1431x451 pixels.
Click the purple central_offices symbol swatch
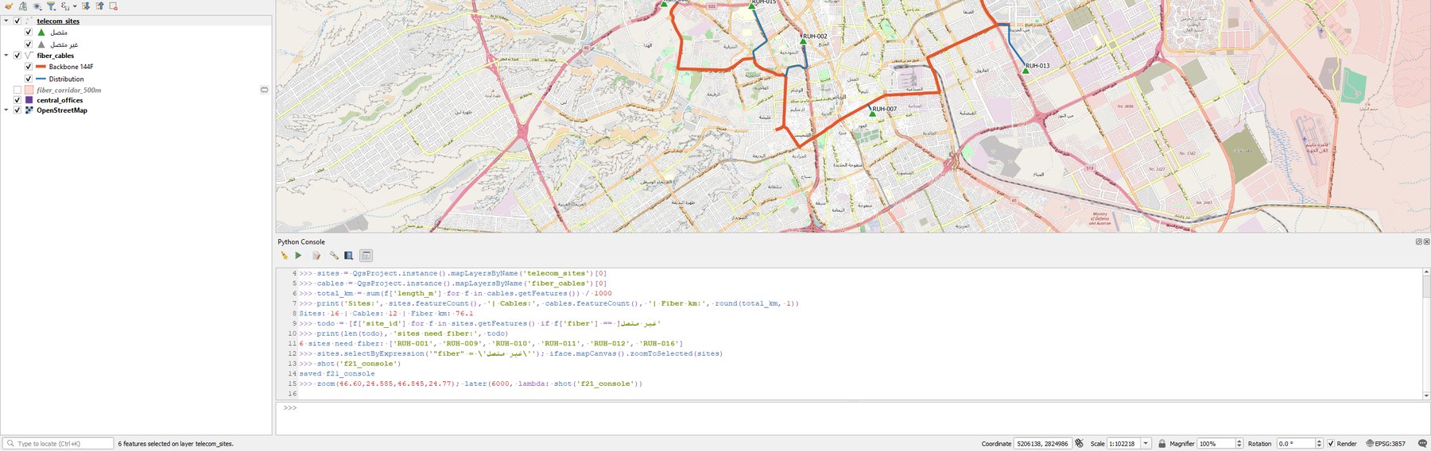[29, 100]
